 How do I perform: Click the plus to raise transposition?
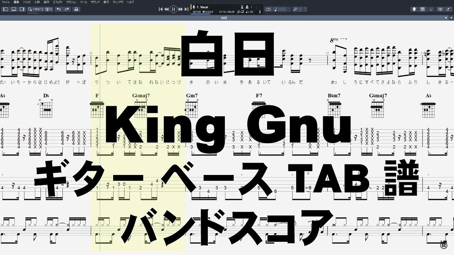point(305,8)
